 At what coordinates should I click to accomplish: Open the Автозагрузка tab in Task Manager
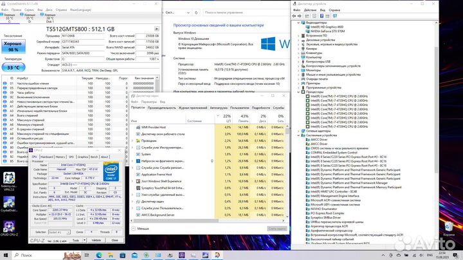(x=219, y=108)
